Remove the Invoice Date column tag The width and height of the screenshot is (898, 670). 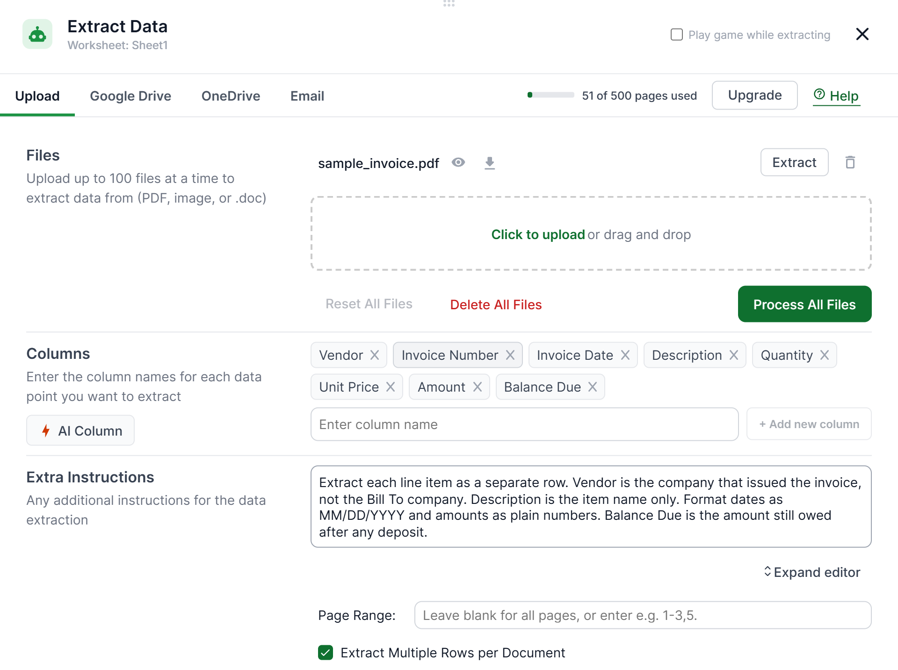[x=625, y=355]
